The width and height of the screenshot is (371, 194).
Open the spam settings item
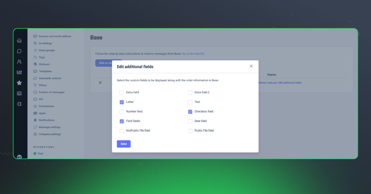click(x=42, y=113)
